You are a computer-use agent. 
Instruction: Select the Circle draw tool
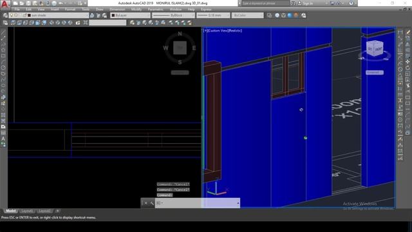point(3,68)
